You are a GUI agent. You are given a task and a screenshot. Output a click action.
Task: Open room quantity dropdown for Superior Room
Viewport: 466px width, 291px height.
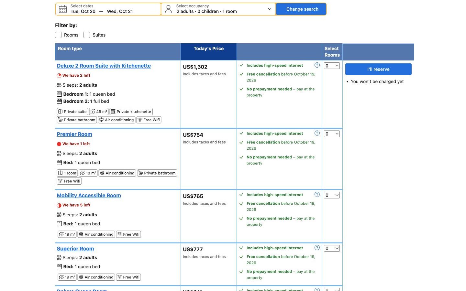tap(332, 248)
